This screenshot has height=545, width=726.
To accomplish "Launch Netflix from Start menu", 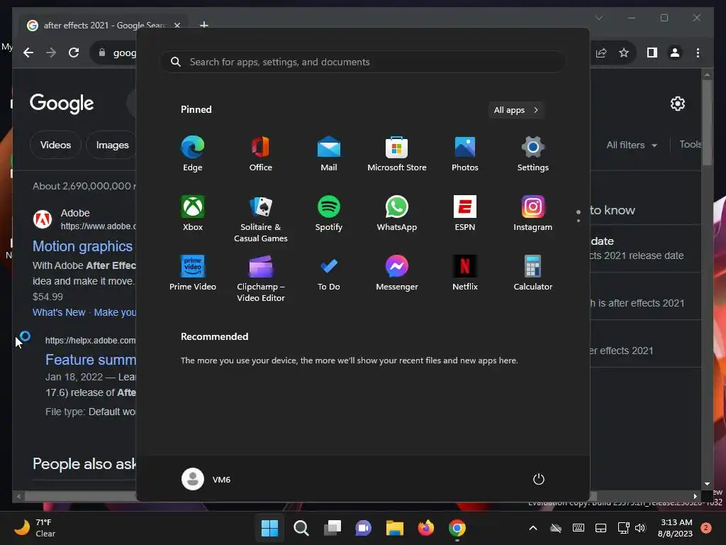I will (x=465, y=273).
